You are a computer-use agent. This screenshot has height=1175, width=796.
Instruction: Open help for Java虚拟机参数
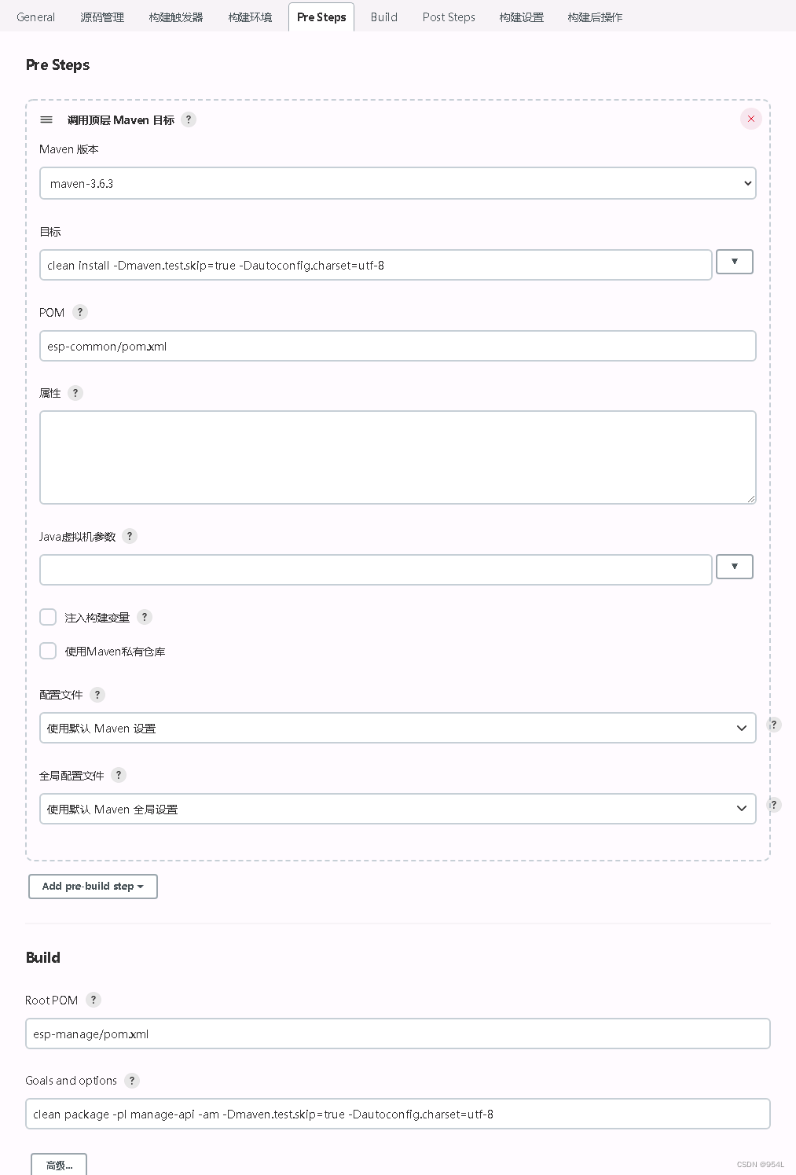click(130, 536)
